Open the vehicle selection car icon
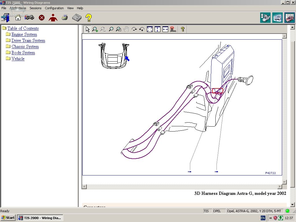Screen dimensions: 296x222 coord(29,18)
